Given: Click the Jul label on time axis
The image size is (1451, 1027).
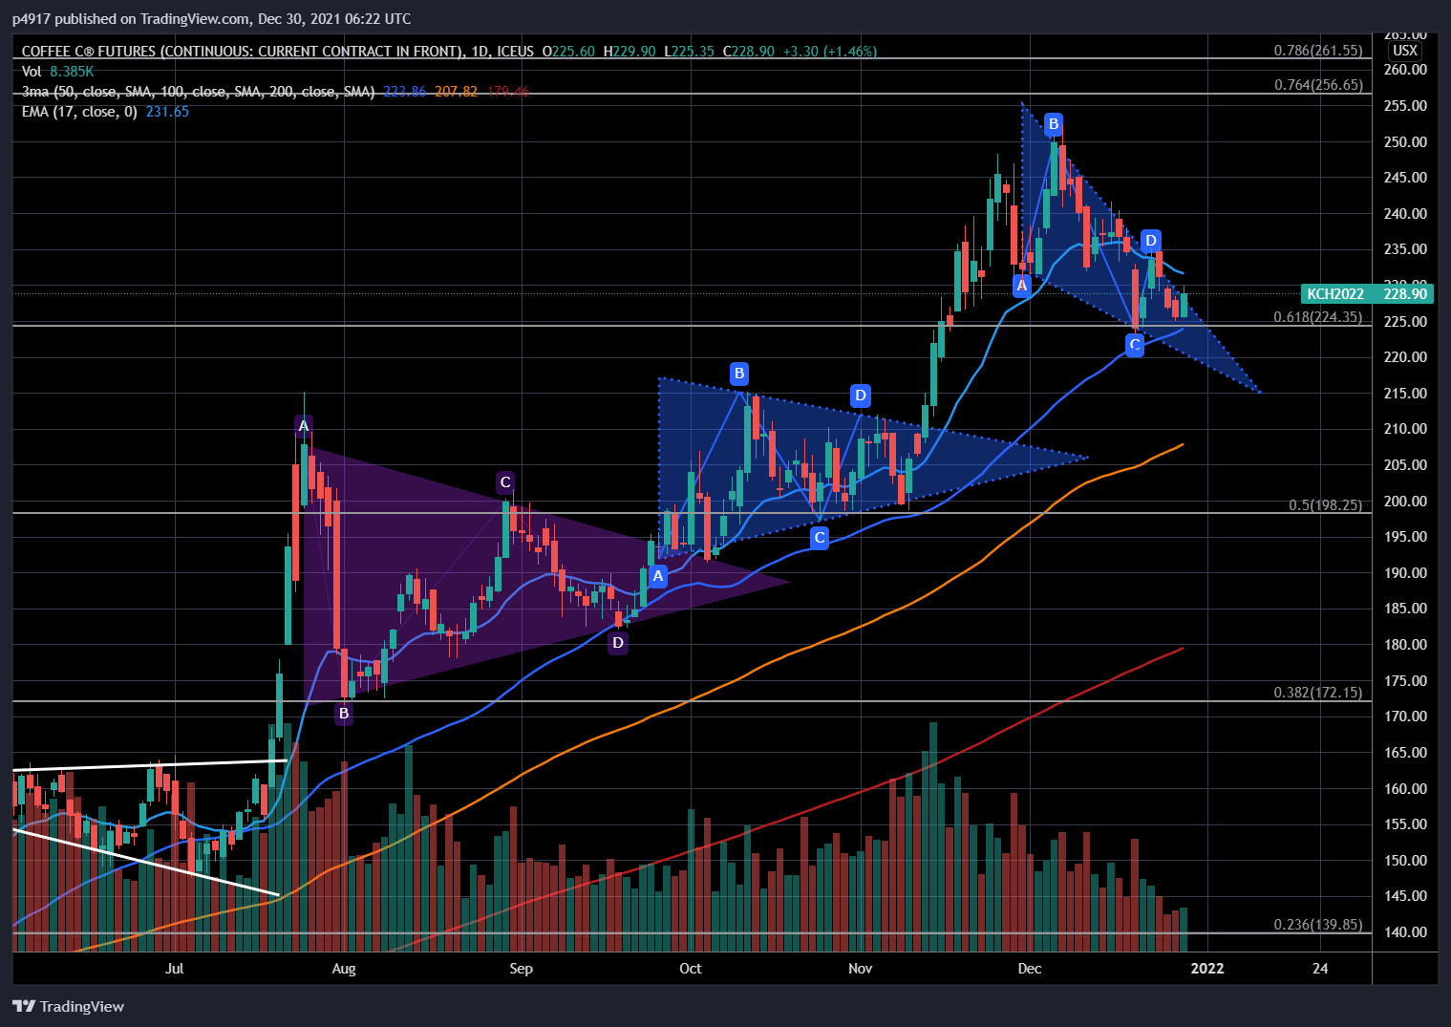Looking at the screenshot, I should click(x=174, y=969).
